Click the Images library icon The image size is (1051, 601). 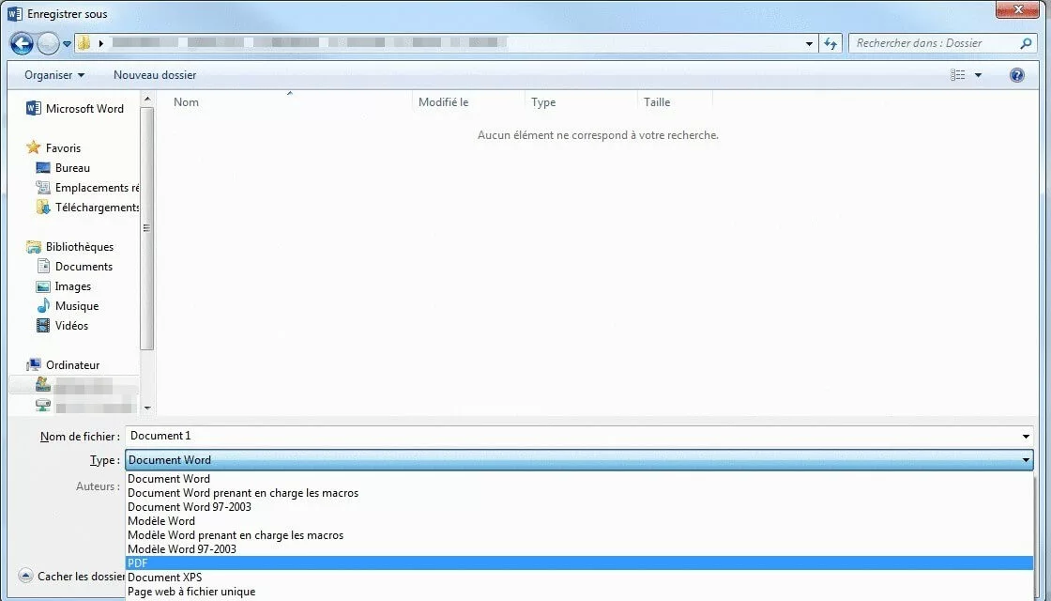pyautogui.click(x=43, y=286)
